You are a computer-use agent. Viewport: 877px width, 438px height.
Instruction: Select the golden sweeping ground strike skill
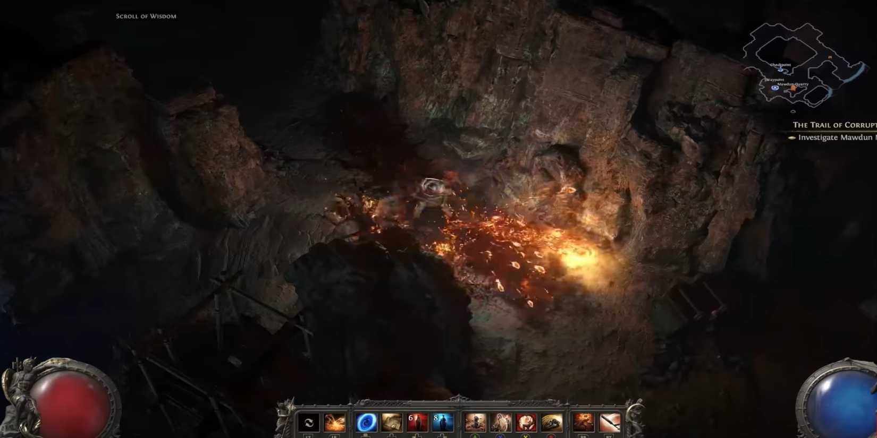552,423
